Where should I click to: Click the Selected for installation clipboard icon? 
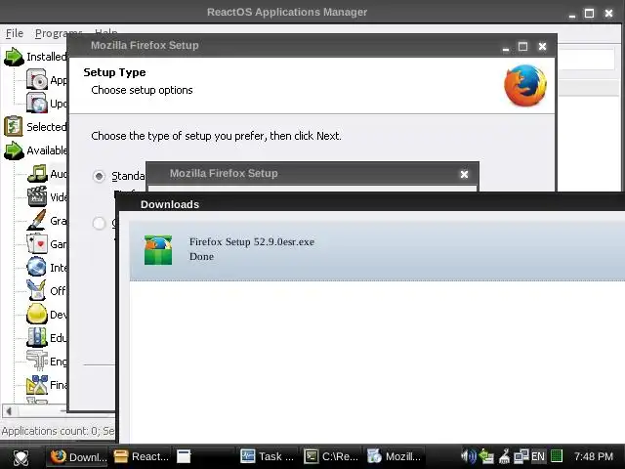pyautogui.click(x=14, y=126)
